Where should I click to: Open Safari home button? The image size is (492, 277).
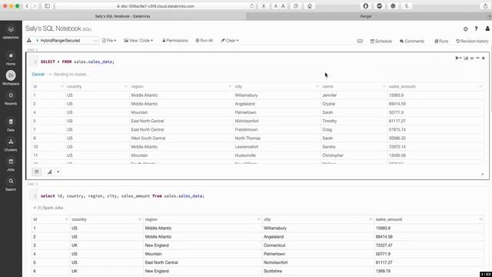coord(309,6)
